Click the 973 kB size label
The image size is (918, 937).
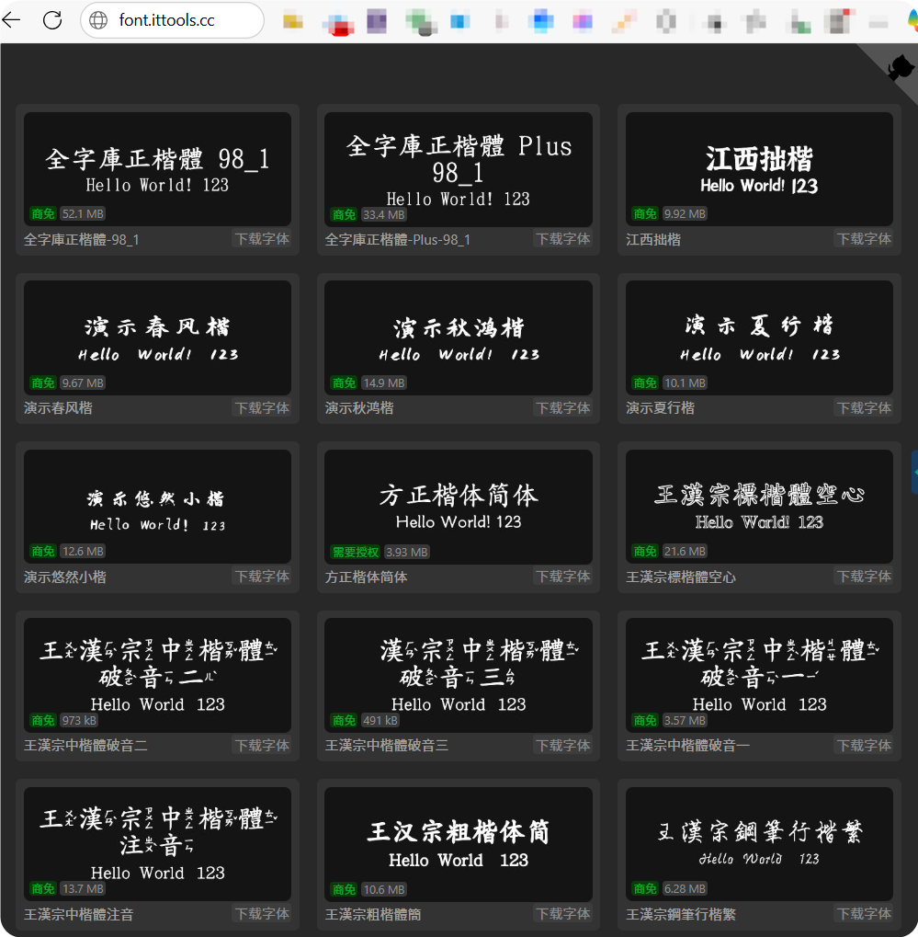[79, 721]
